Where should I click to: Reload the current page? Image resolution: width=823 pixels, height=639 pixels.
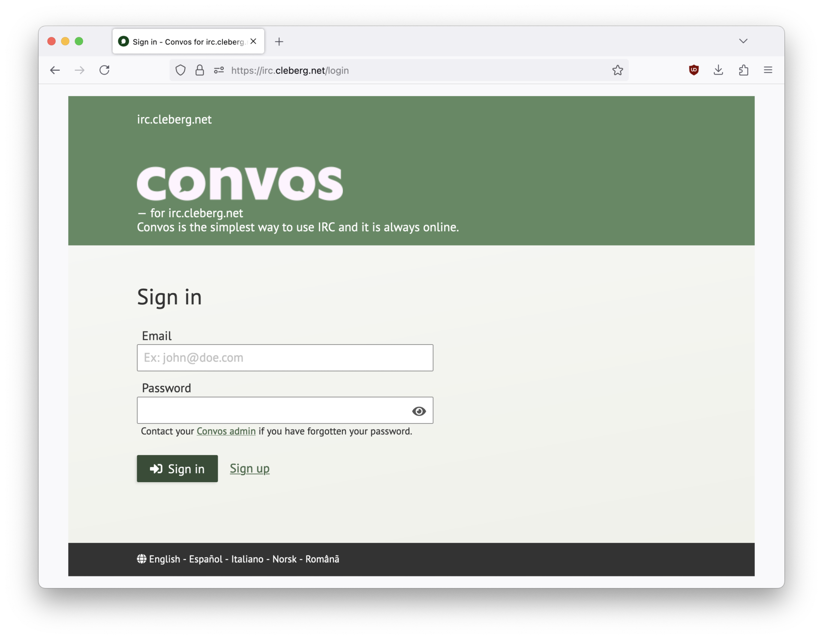pyautogui.click(x=104, y=70)
